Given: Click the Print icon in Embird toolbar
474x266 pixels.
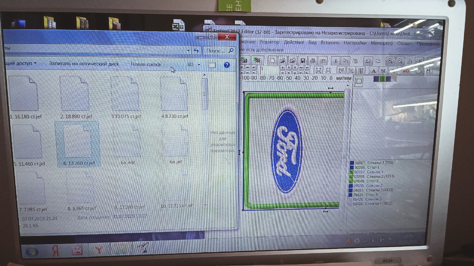Looking at the screenshot, I should (x=313, y=61).
